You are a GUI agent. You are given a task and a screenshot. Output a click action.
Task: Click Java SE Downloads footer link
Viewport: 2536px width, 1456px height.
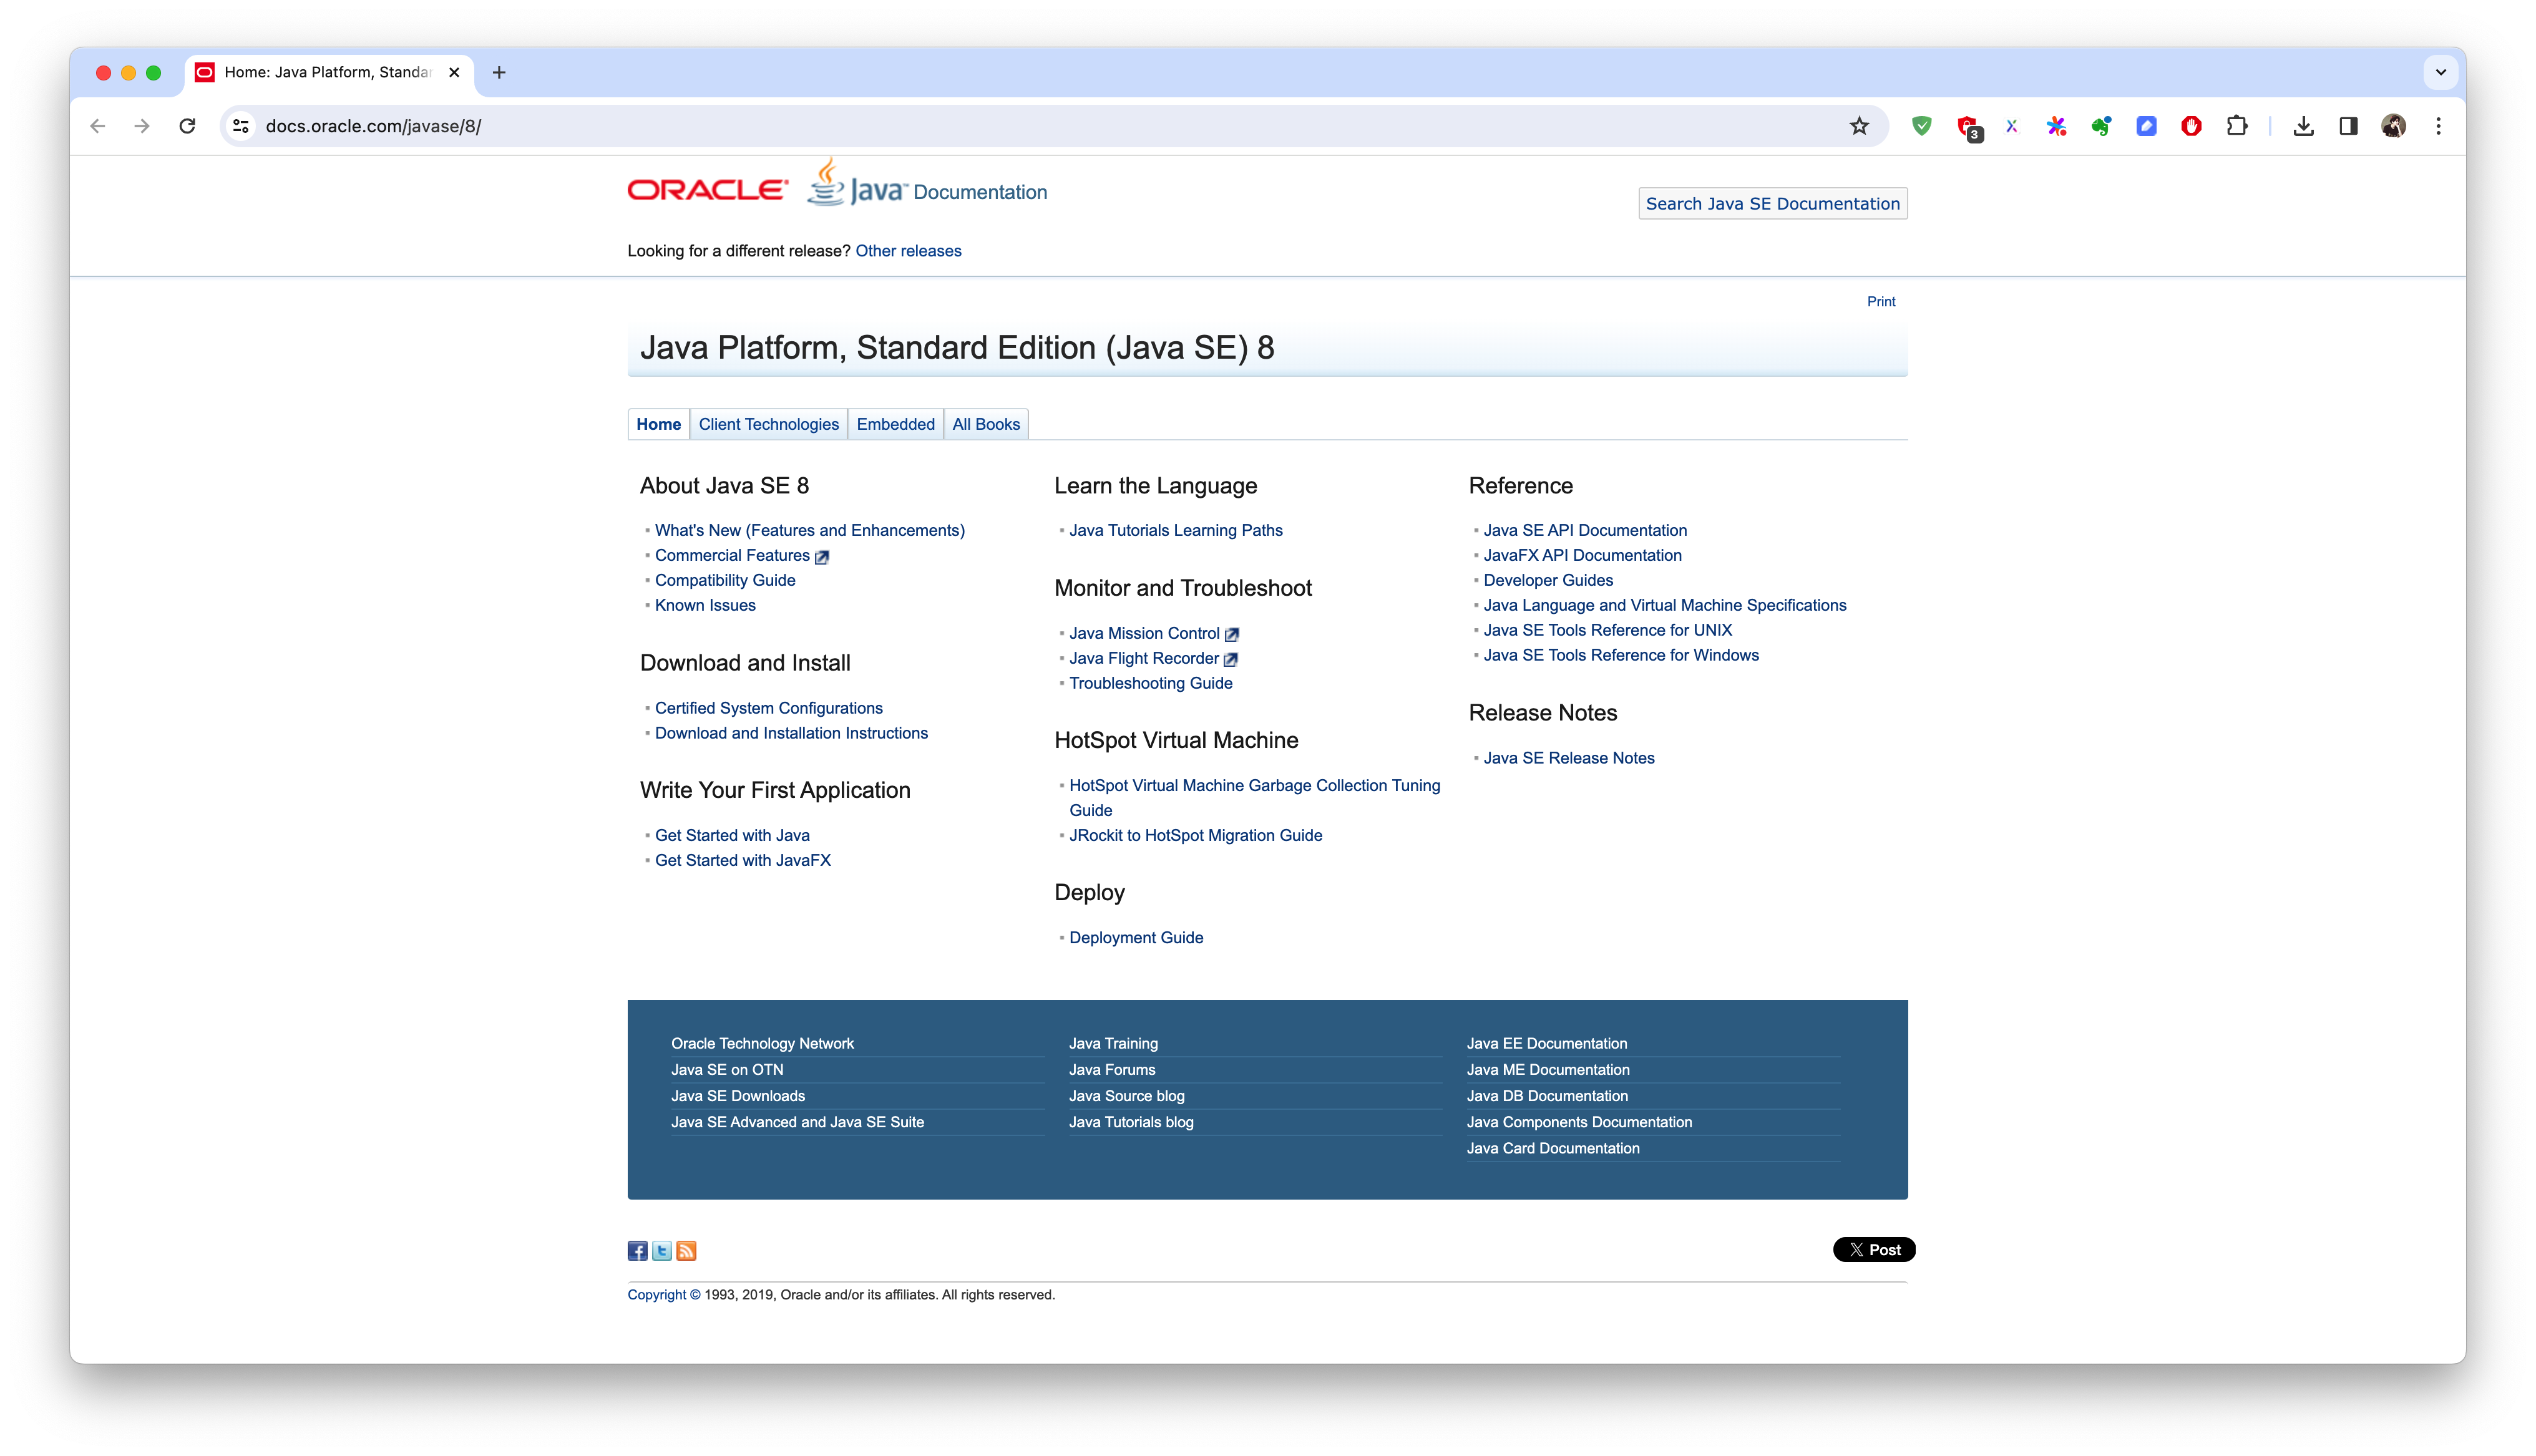(x=738, y=1096)
